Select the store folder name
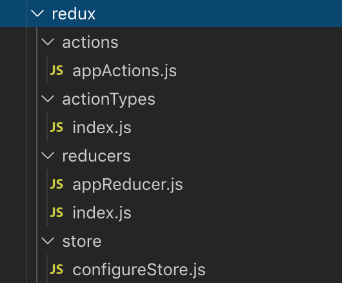Viewport: 342px width, 283px height. 82,242
